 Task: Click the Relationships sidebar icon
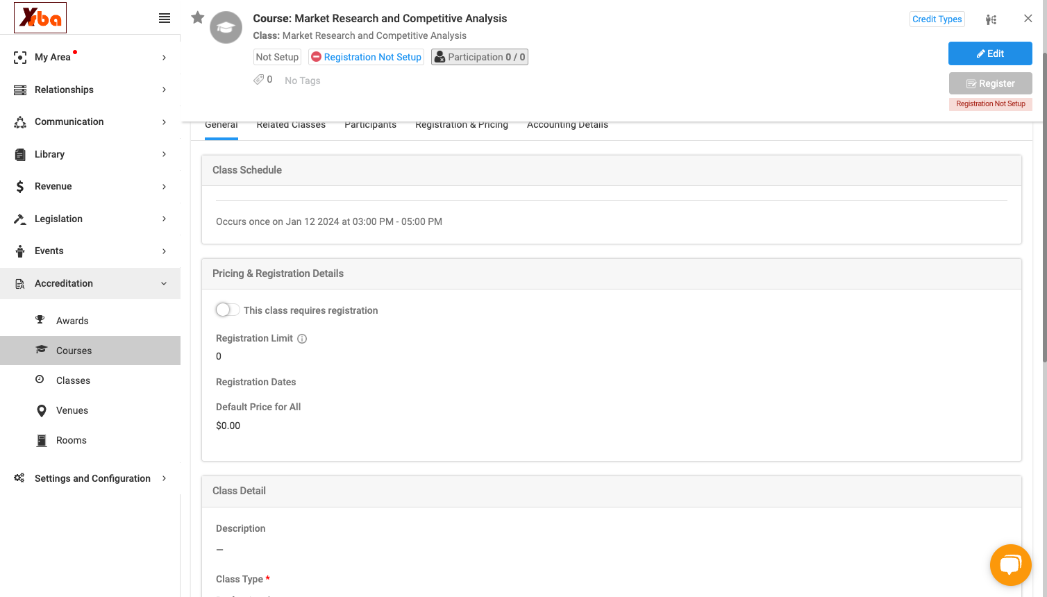(20, 90)
